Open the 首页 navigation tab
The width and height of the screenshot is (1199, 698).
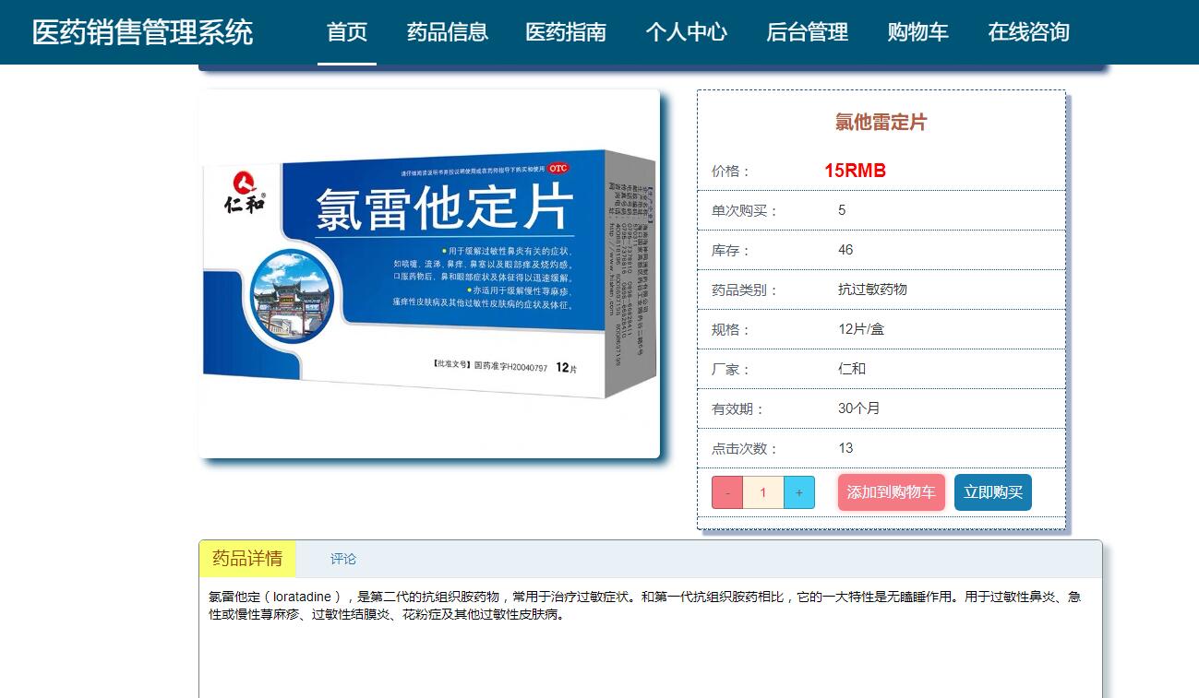pos(347,32)
